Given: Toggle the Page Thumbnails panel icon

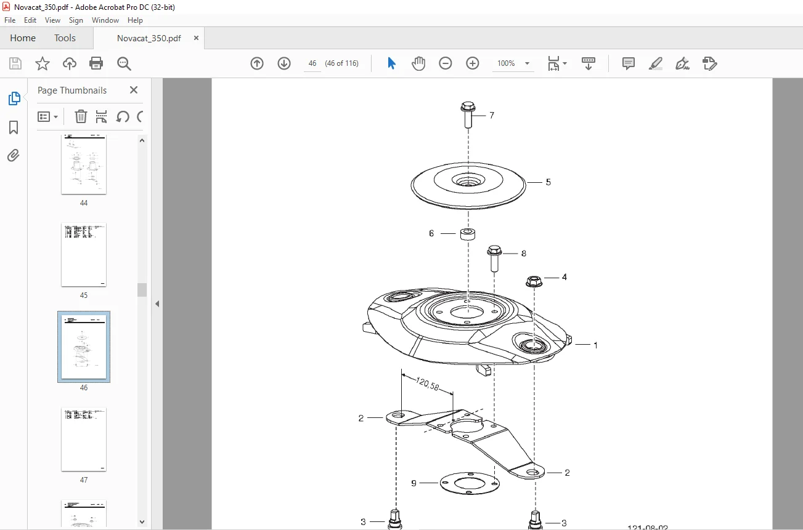Looking at the screenshot, I should point(14,98).
